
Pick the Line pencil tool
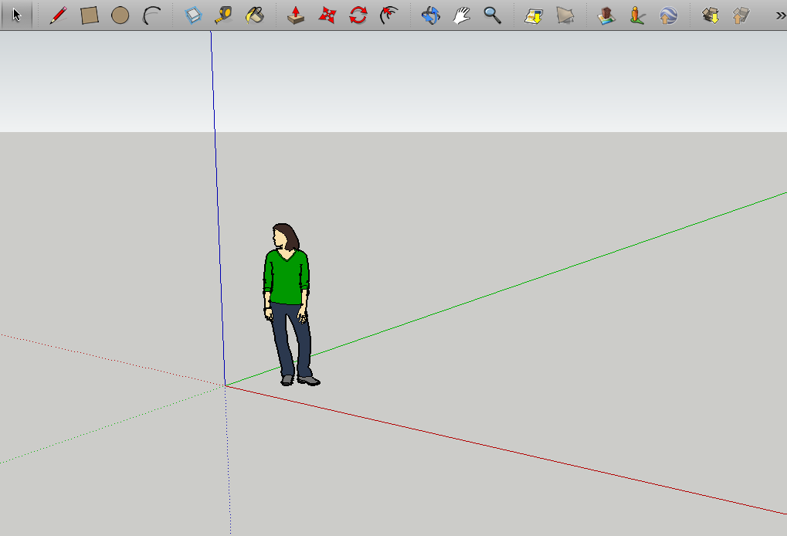click(x=58, y=15)
